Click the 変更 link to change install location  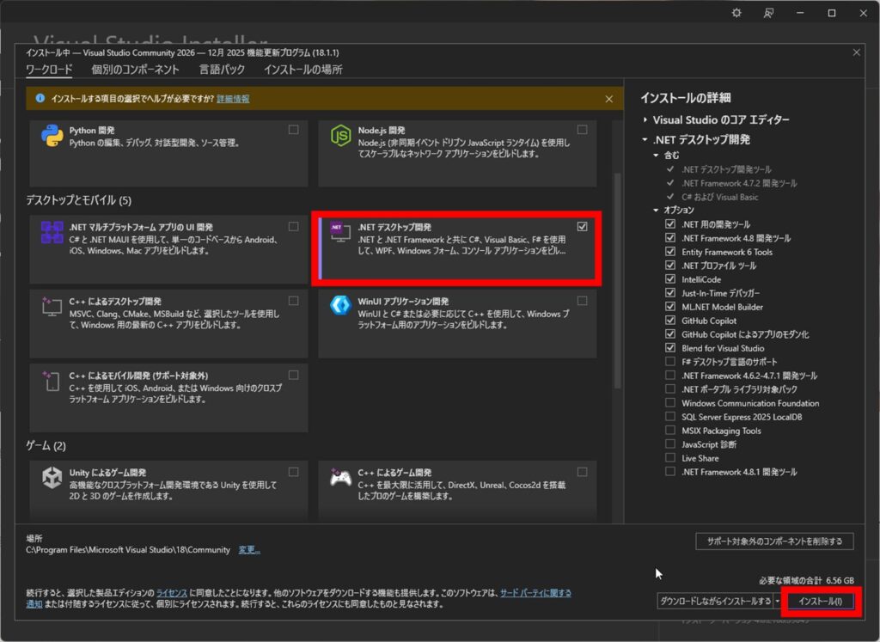pyautogui.click(x=248, y=549)
